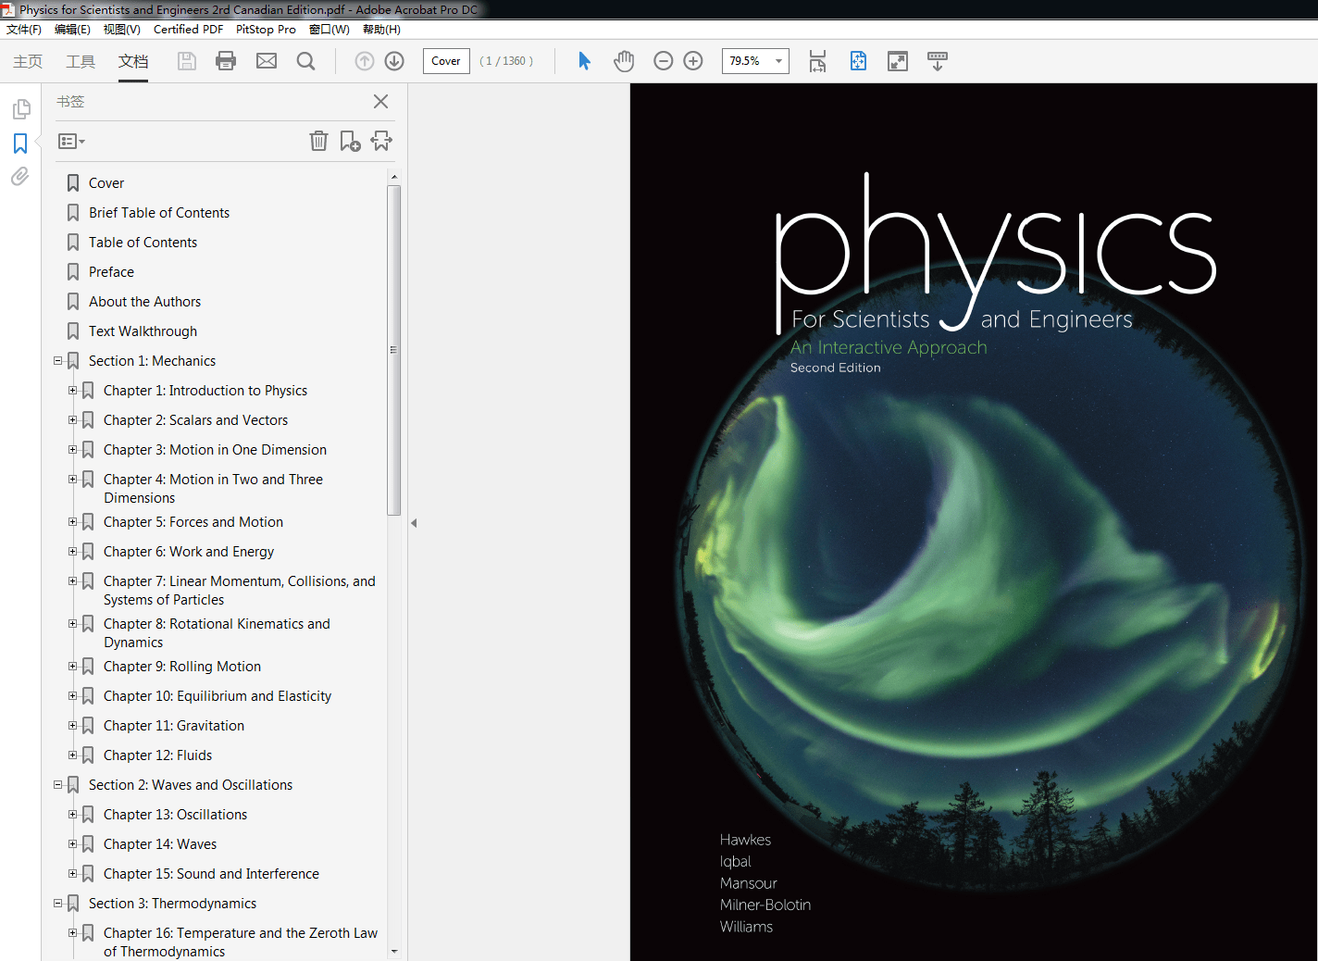Print the document
Screen dimensions: 1318x961
226,60
